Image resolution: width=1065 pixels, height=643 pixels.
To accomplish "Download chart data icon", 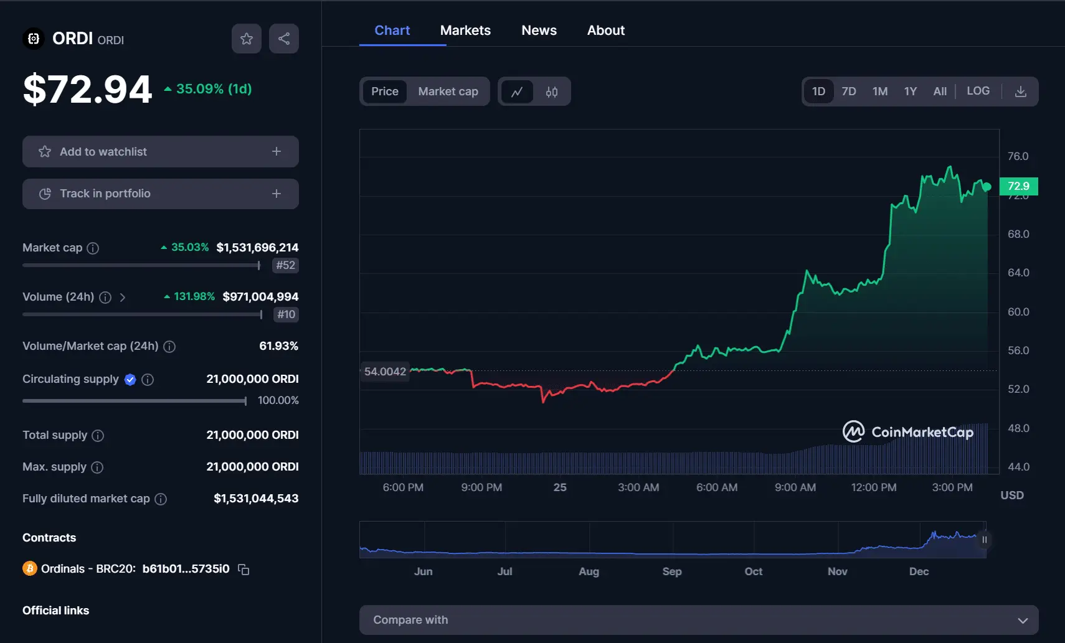I will pyautogui.click(x=1021, y=92).
